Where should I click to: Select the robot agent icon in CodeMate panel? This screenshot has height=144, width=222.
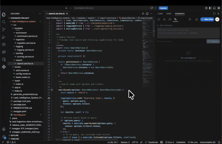(x=164, y=19)
